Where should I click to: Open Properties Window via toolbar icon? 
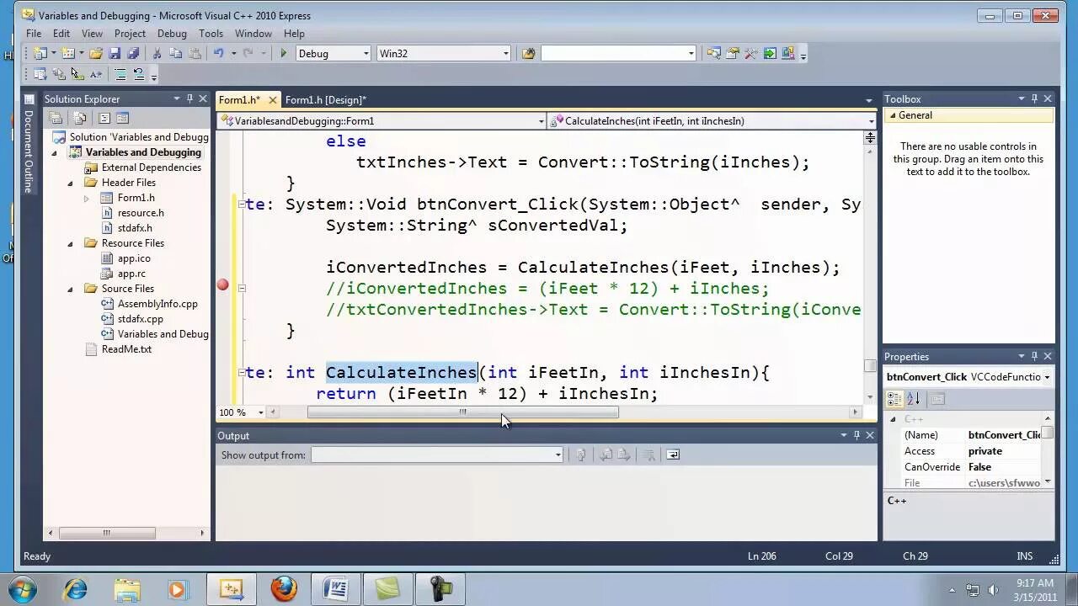[732, 53]
